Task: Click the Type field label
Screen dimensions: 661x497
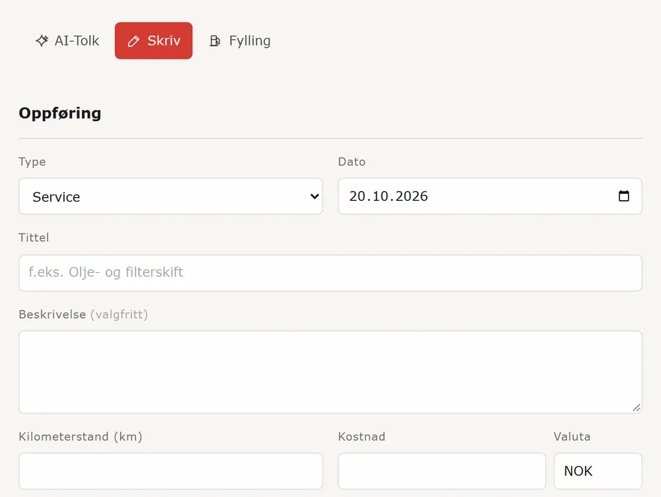Action: click(32, 162)
